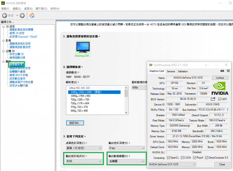Click the NVIDIA logo in GPU-Z

pyautogui.click(x=220, y=88)
